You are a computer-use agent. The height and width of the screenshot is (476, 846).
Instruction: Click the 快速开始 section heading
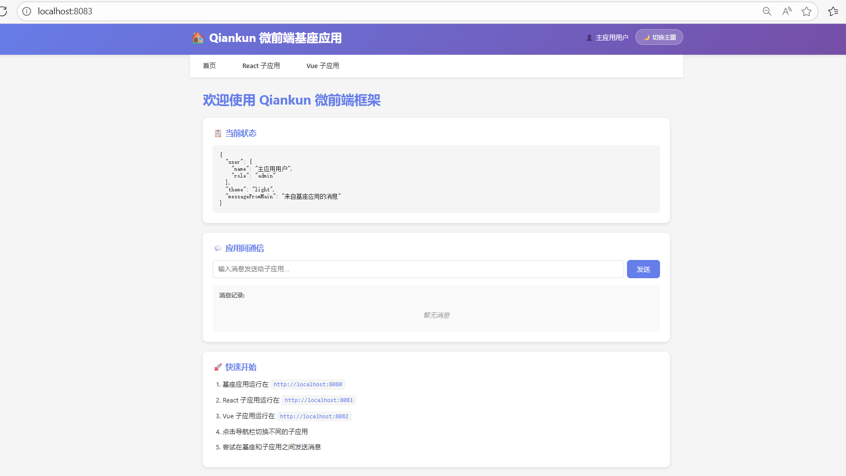241,367
